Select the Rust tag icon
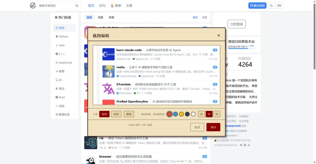The image size is (316, 164). (57, 97)
